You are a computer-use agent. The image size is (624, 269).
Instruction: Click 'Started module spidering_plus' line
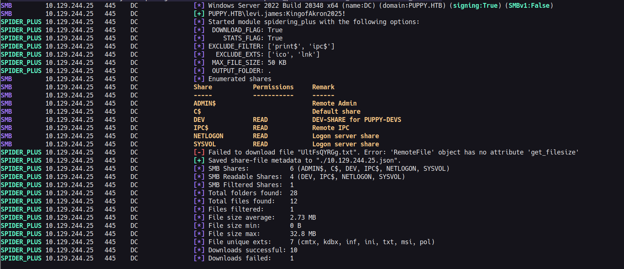pyautogui.click(x=314, y=22)
